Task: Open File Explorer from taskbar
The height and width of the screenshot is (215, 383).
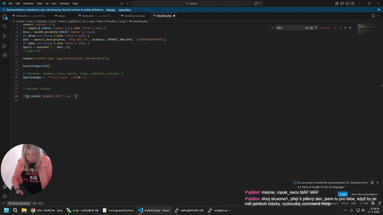Action: 24,210
